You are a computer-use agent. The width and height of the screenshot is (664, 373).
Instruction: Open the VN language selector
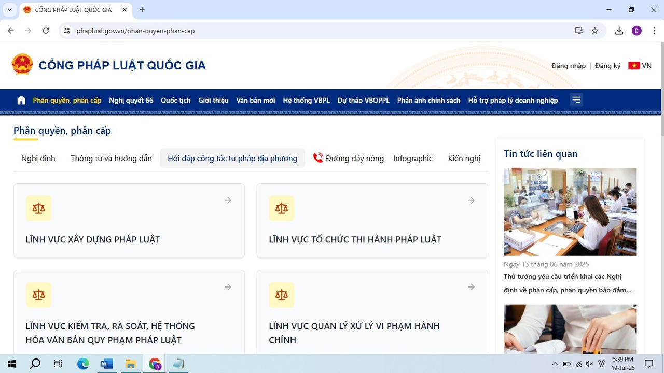[x=640, y=66]
